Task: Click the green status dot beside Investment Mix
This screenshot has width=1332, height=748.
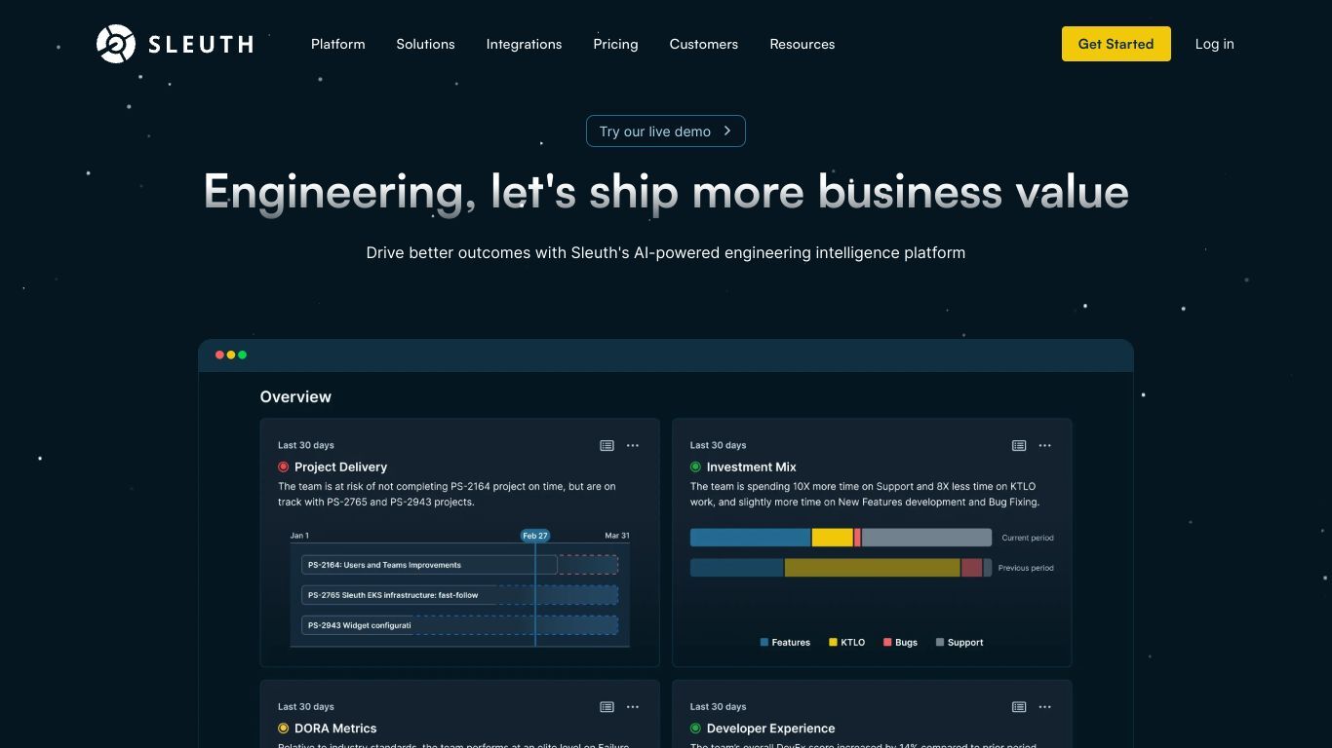Action: point(695,467)
